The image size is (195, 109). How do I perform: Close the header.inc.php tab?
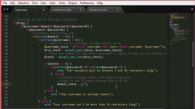(118, 10)
